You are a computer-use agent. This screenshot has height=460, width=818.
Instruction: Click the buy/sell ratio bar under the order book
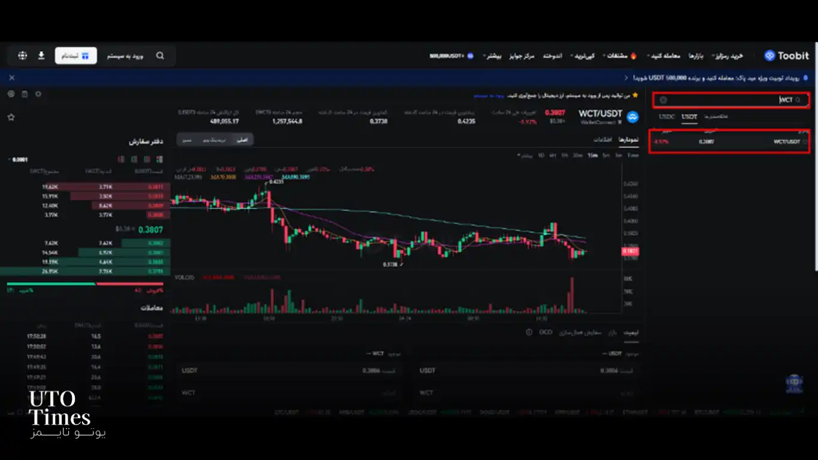pos(85,284)
